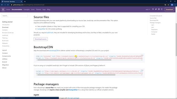Jump to Source files in table of contents

point(153,18)
